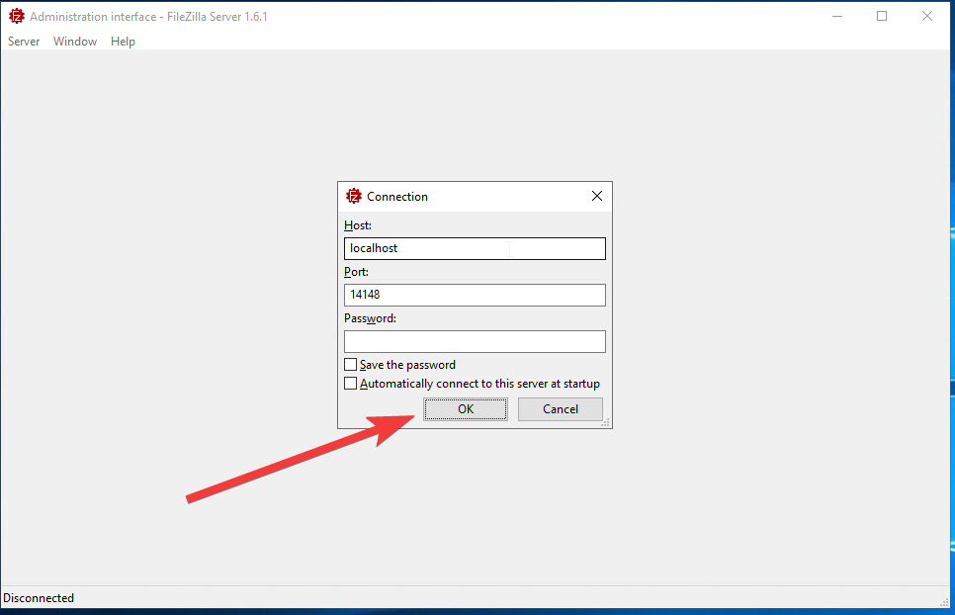Confirm connection with OK button
955x615 pixels.
tap(466, 409)
